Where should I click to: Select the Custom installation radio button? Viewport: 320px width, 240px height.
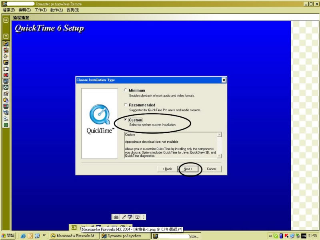126,120
